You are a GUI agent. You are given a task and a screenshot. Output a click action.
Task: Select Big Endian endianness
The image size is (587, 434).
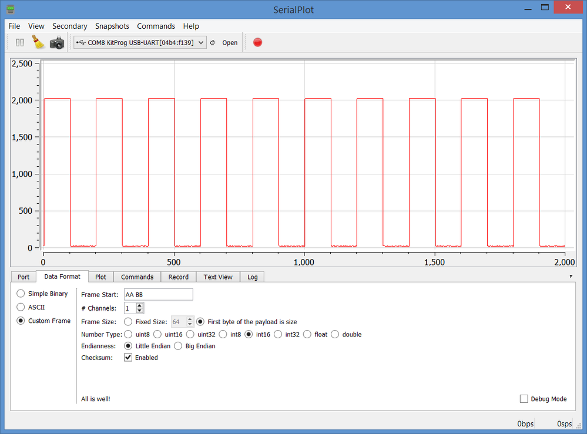178,346
